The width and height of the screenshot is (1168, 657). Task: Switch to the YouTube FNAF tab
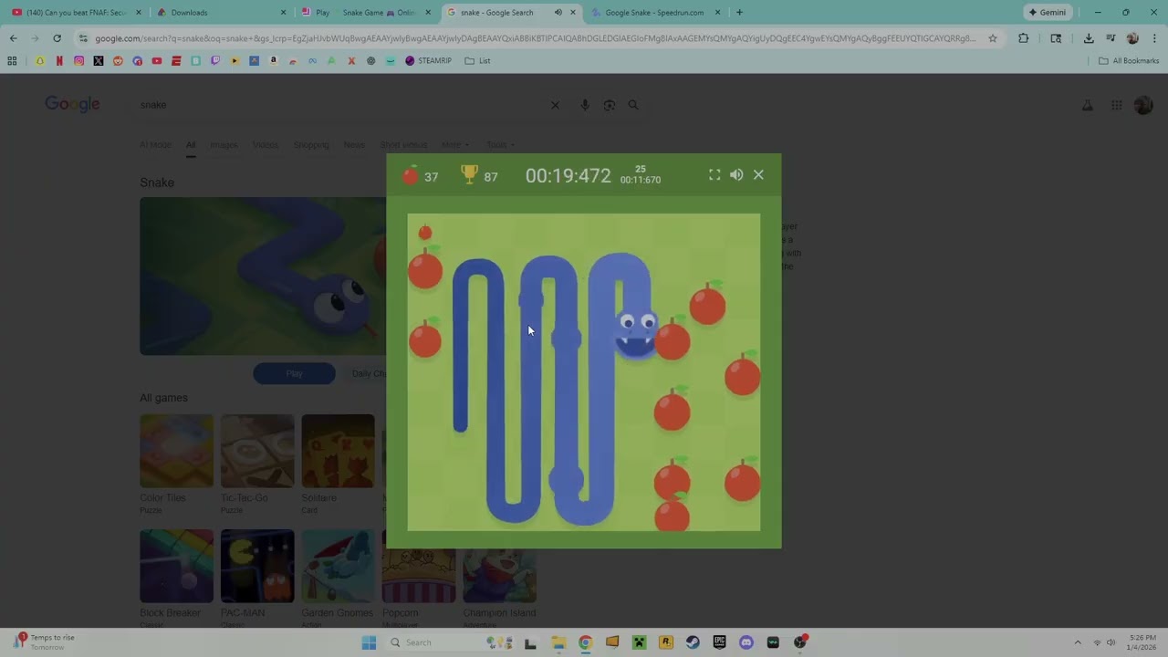pos(76,13)
